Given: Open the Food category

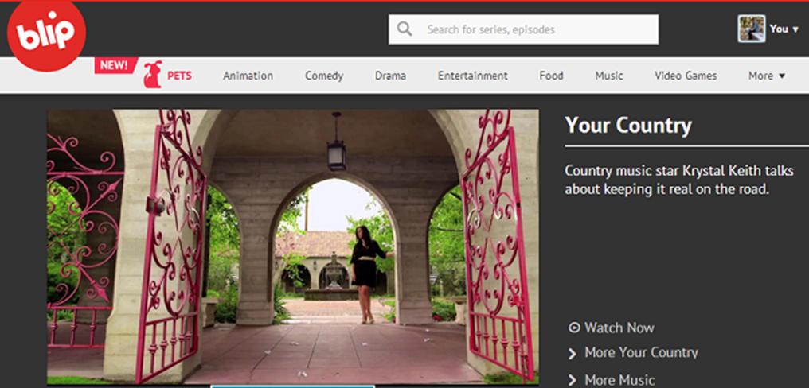Looking at the screenshot, I should 552,76.
